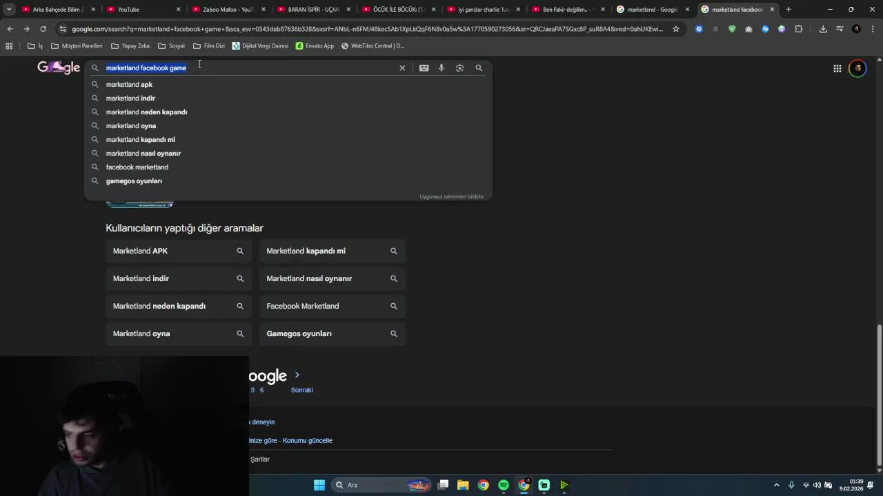Switch to Arka Bahçede Bilim tab
The image size is (883, 496).
tap(59, 10)
